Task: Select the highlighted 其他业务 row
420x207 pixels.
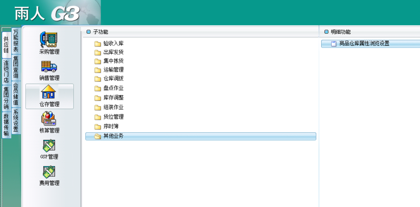Action: point(201,136)
